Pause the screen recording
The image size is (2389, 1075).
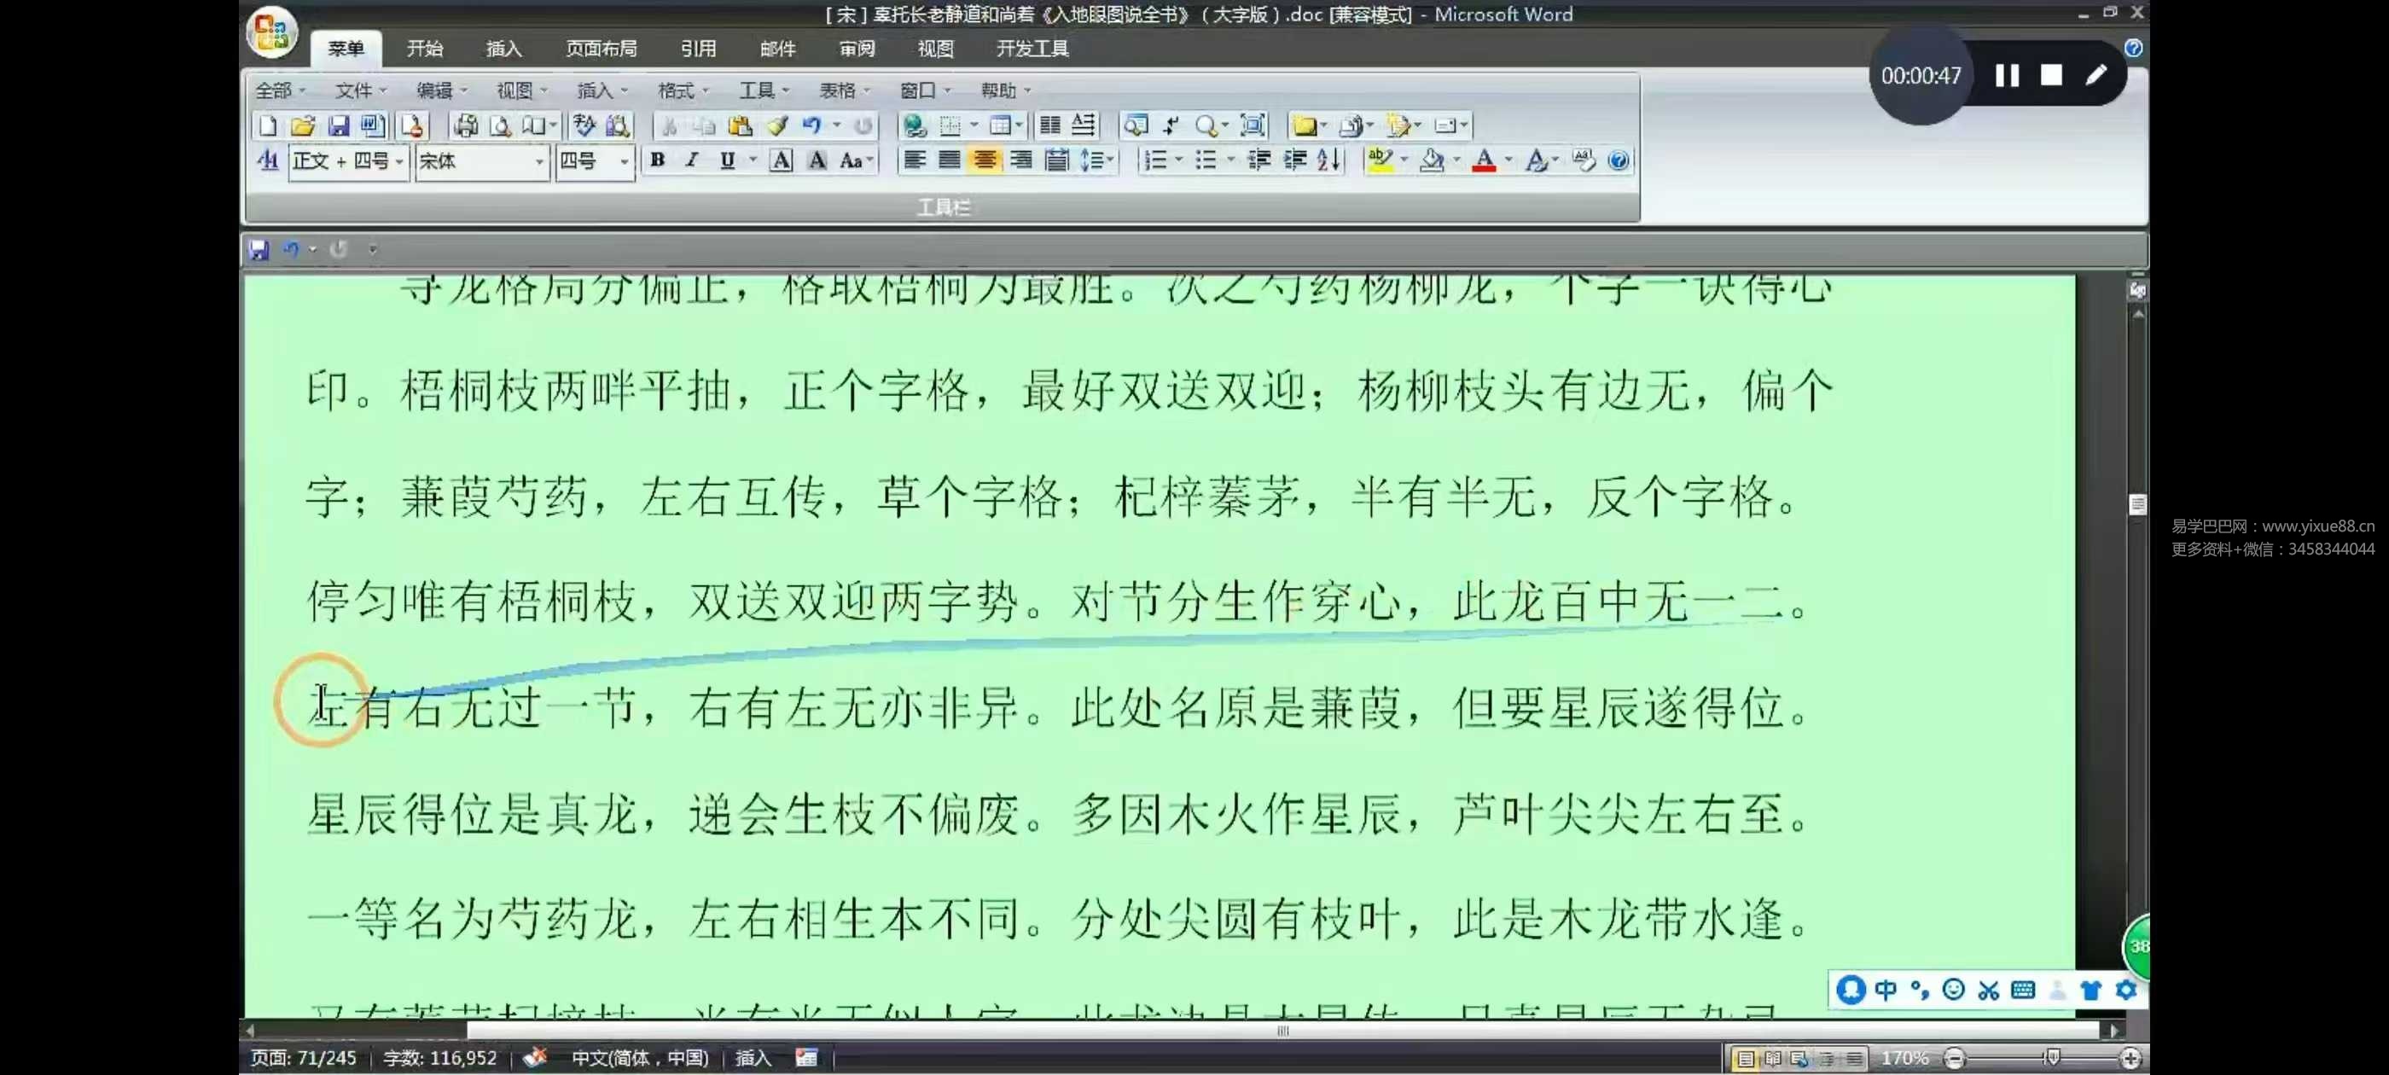coord(2007,75)
